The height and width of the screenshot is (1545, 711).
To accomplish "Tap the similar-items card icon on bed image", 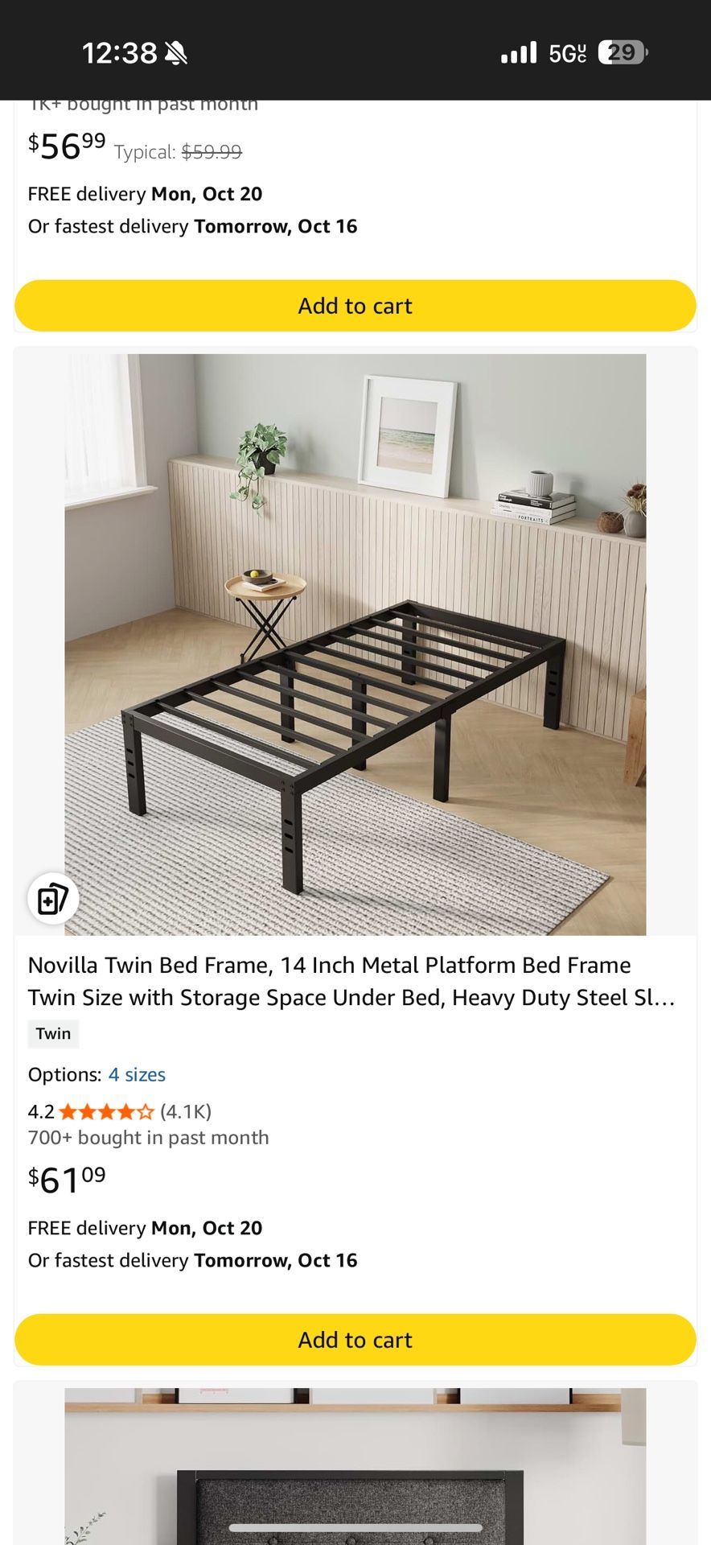I will click(53, 899).
